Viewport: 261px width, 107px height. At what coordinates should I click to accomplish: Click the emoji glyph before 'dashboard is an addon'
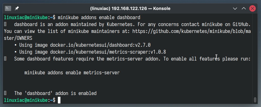point(5,25)
